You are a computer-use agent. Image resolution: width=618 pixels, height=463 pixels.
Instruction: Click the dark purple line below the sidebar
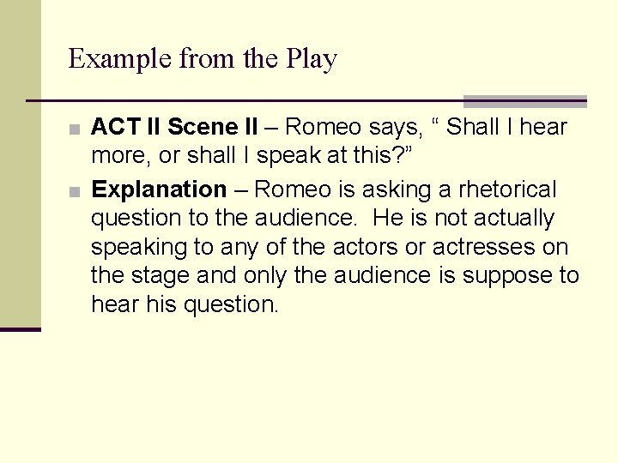click(20, 329)
